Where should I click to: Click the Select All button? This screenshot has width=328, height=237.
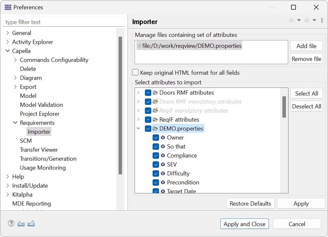click(306, 93)
